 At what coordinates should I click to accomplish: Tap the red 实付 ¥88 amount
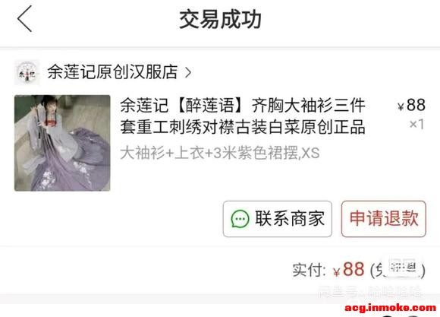click(x=349, y=269)
